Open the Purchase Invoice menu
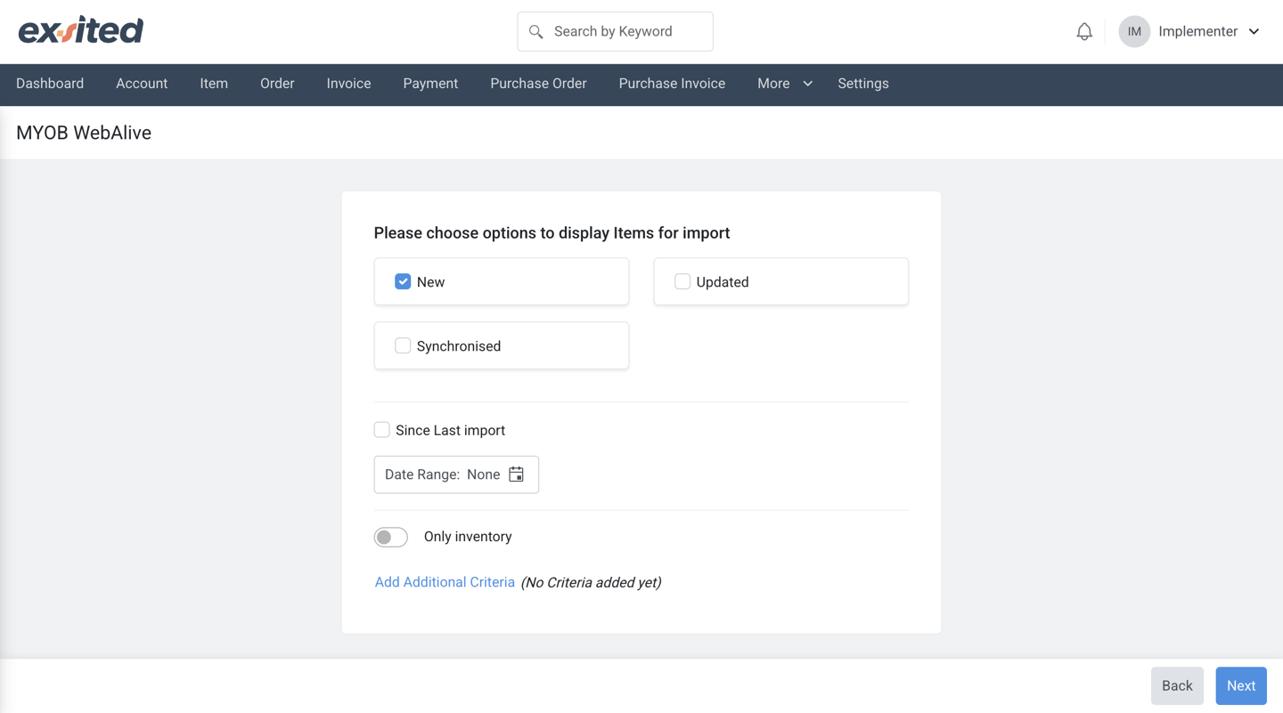This screenshot has width=1283, height=713. coord(672,84)
